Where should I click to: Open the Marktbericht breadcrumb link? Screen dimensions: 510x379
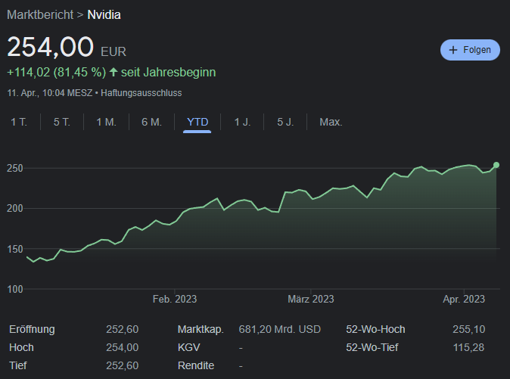(x=40, y=14)
